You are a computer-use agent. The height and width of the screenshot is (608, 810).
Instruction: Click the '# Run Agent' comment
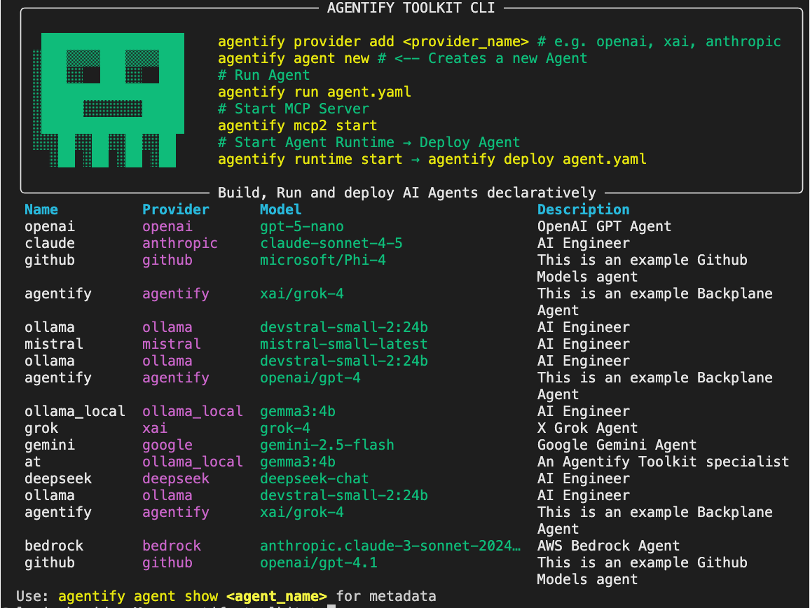tap(264, 76)
